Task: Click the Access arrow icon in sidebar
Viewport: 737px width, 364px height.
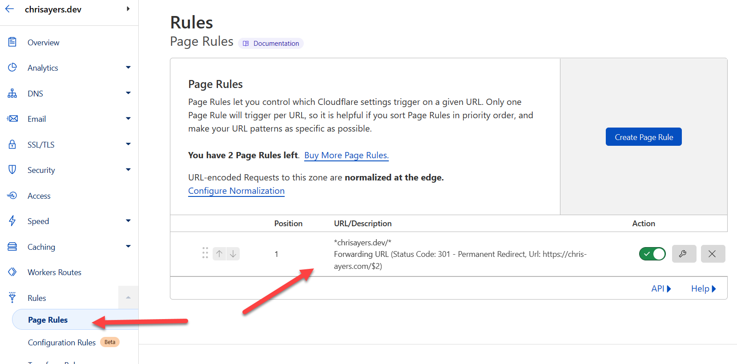Action: 12,196
